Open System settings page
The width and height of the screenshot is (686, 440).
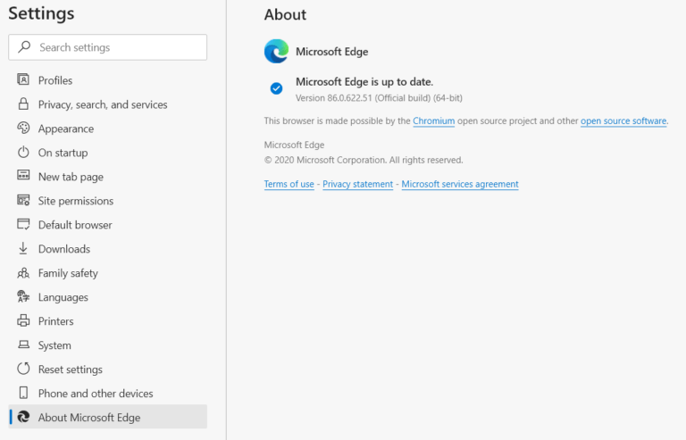[x=107, y=345]
